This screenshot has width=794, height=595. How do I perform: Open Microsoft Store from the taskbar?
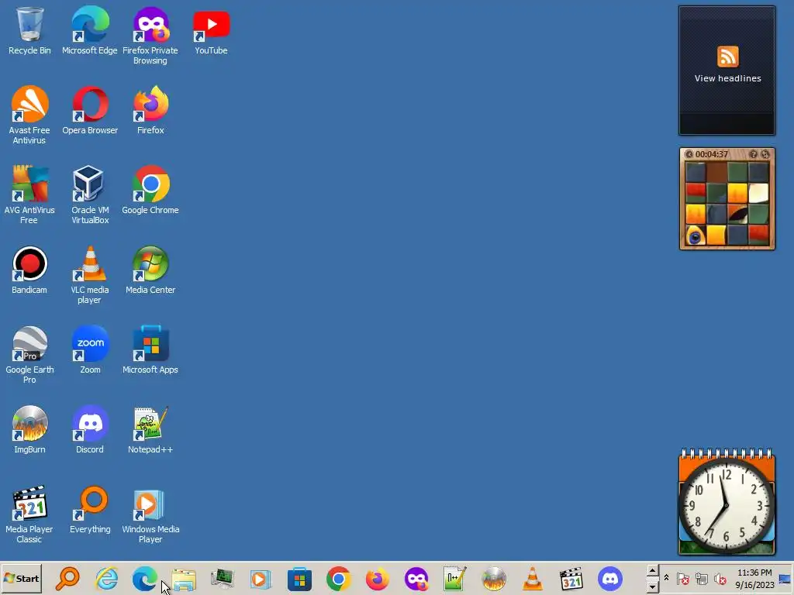point(300,579)
